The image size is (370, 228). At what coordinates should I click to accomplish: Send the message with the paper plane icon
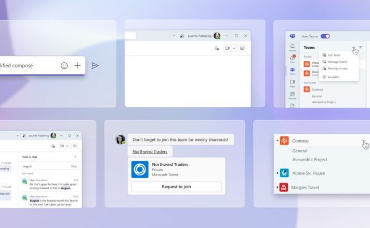95,66
